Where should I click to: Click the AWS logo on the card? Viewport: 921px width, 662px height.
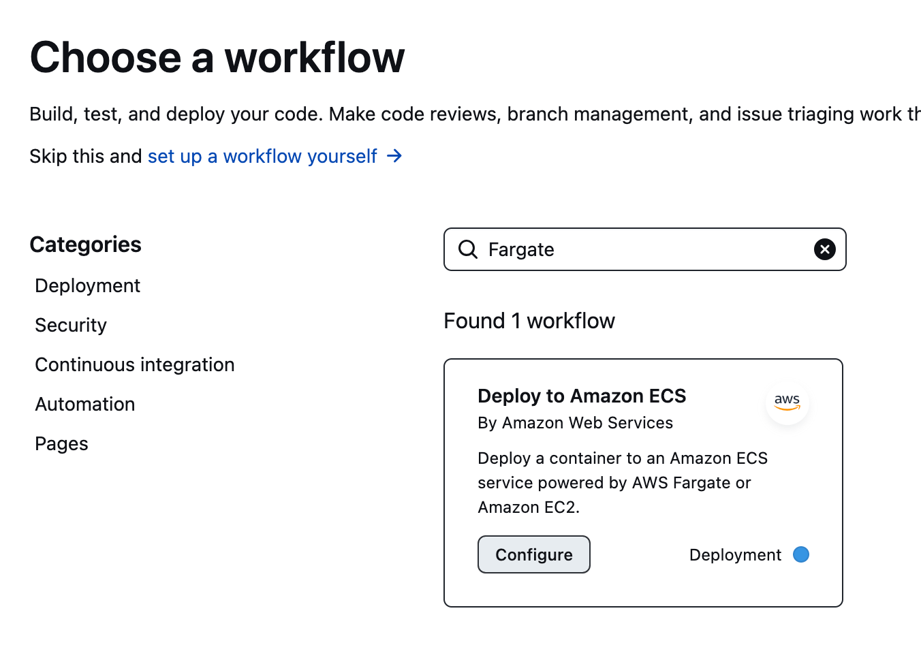pyautogui.click(x=787, y=402)
